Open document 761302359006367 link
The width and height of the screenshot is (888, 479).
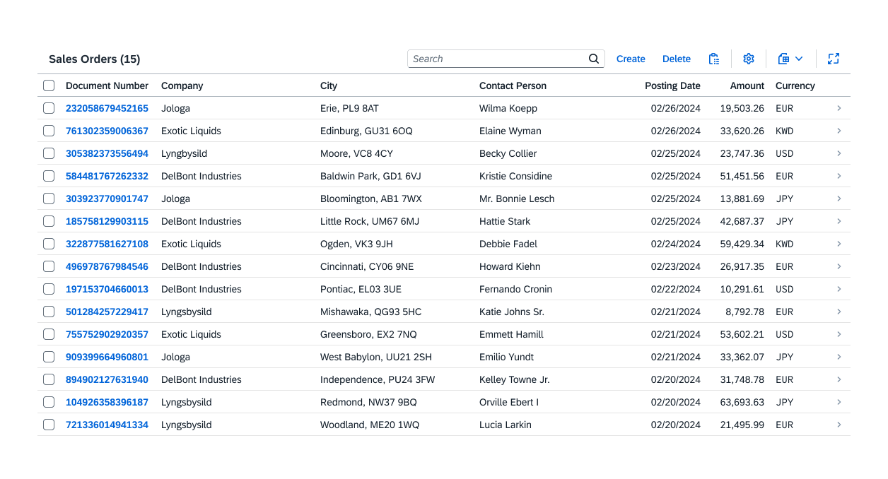[107, 131]
